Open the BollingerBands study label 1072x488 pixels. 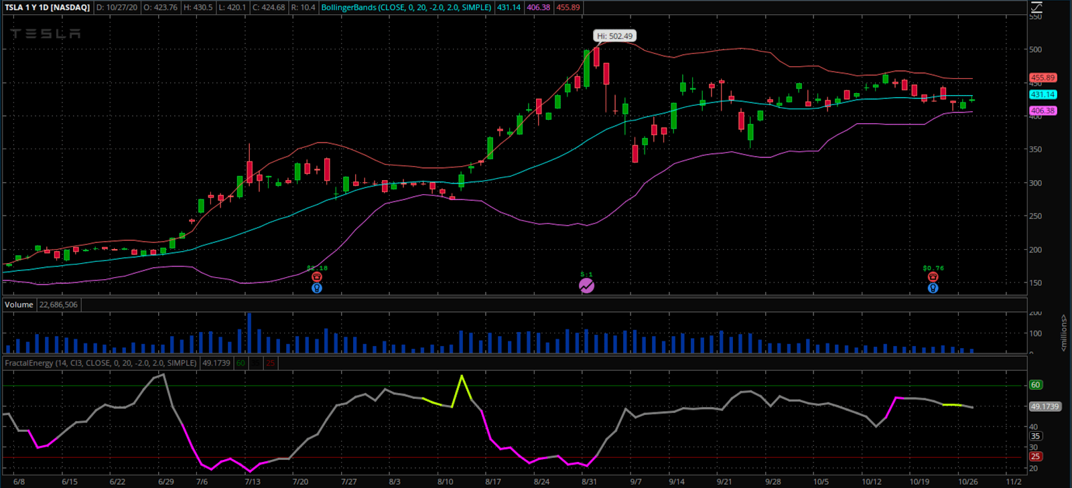[406, 7]
